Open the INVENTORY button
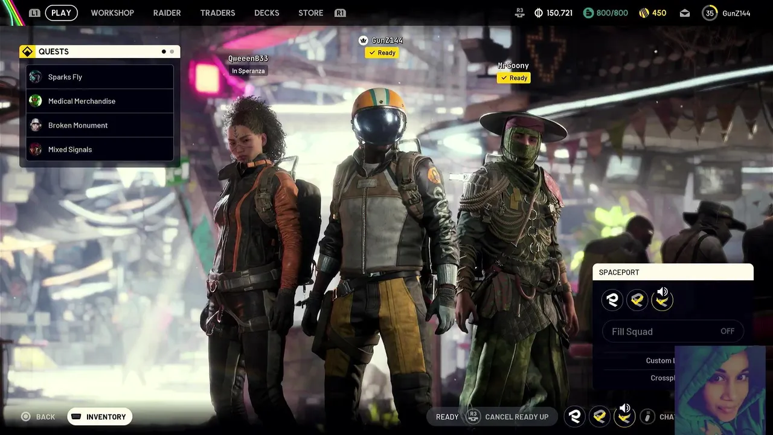Viewport: 773px width, 435px height. (100, 417)
